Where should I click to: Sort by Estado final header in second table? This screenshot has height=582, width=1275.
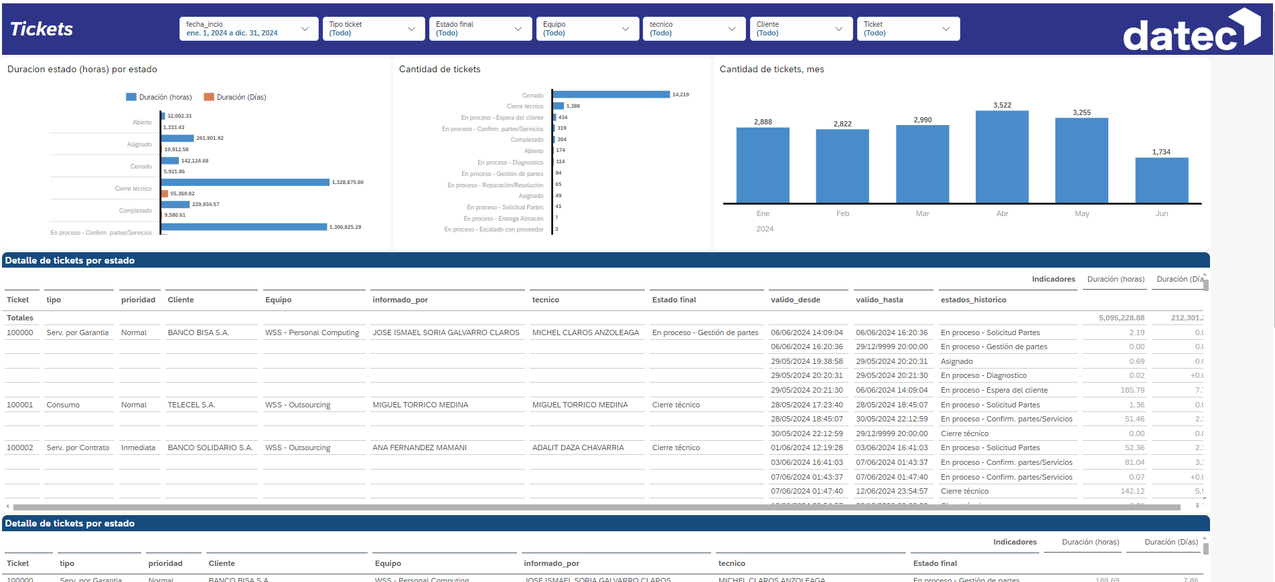tap(935, 563)
